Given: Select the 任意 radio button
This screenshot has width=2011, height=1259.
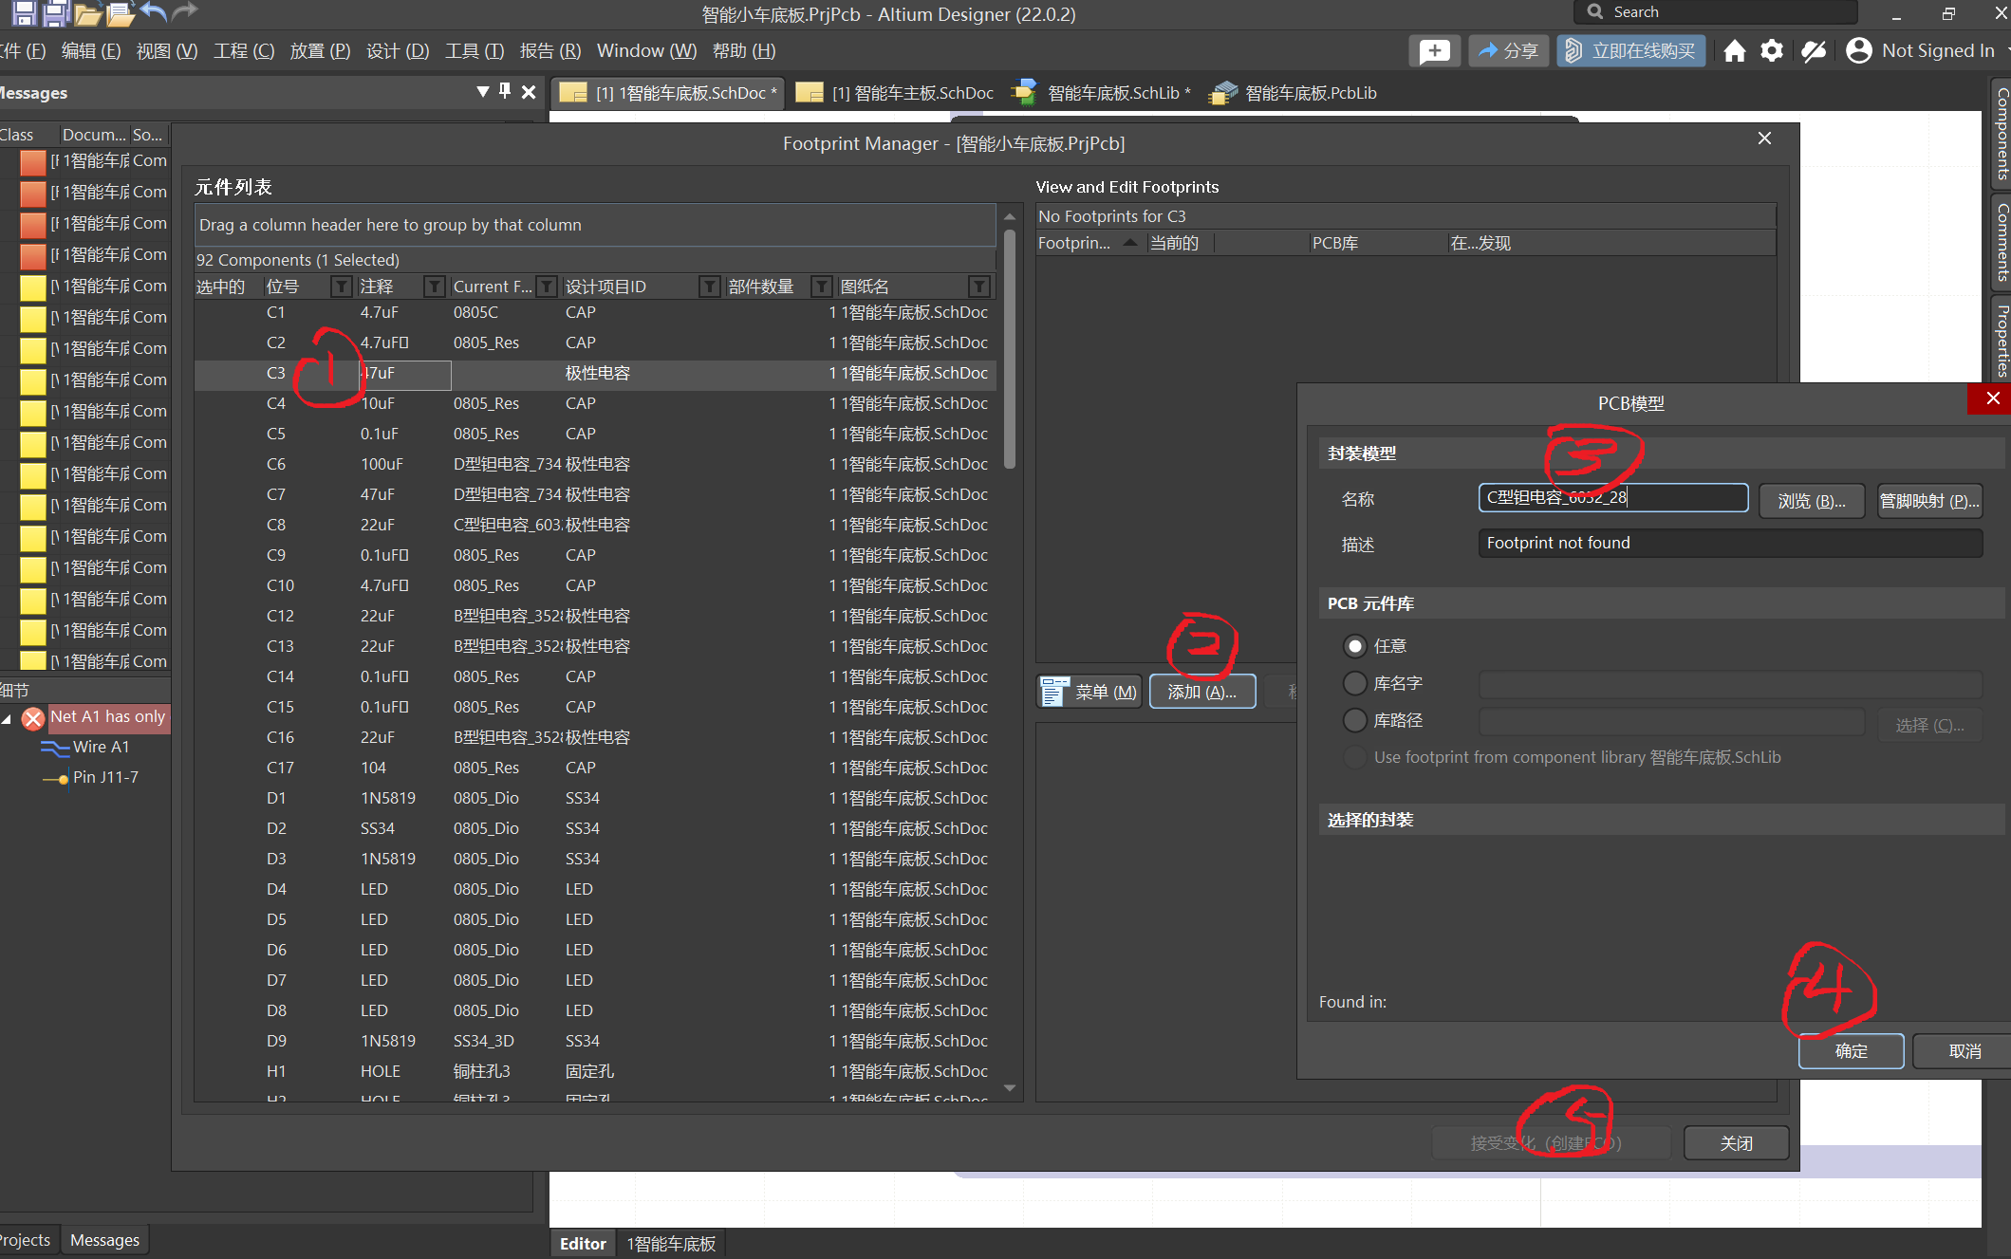Looking at the screenshot, I should pyautogui.click(x=1355, y=646).
